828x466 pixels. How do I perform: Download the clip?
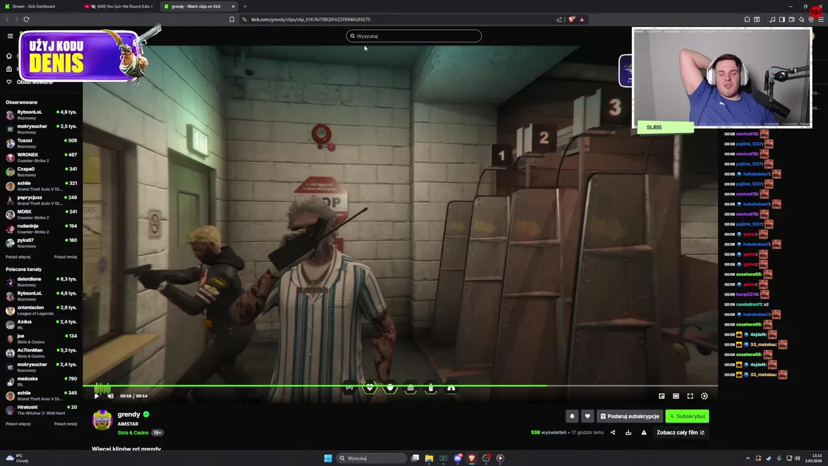tap(628, 432)
